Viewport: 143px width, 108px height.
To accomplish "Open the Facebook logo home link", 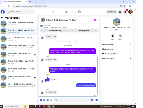I will (x=3, y=12).
